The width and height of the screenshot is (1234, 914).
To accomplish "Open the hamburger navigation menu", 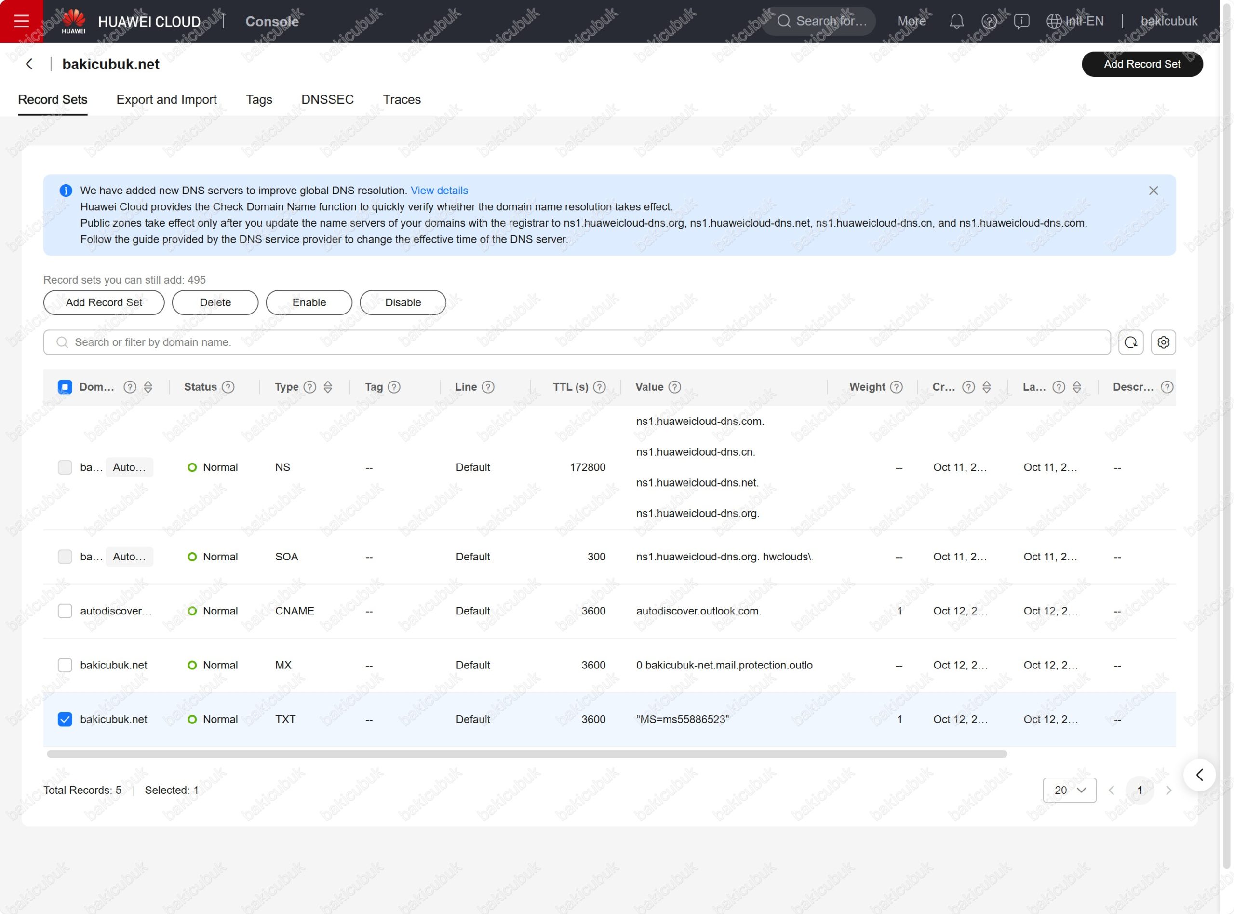I will (22, 21).
